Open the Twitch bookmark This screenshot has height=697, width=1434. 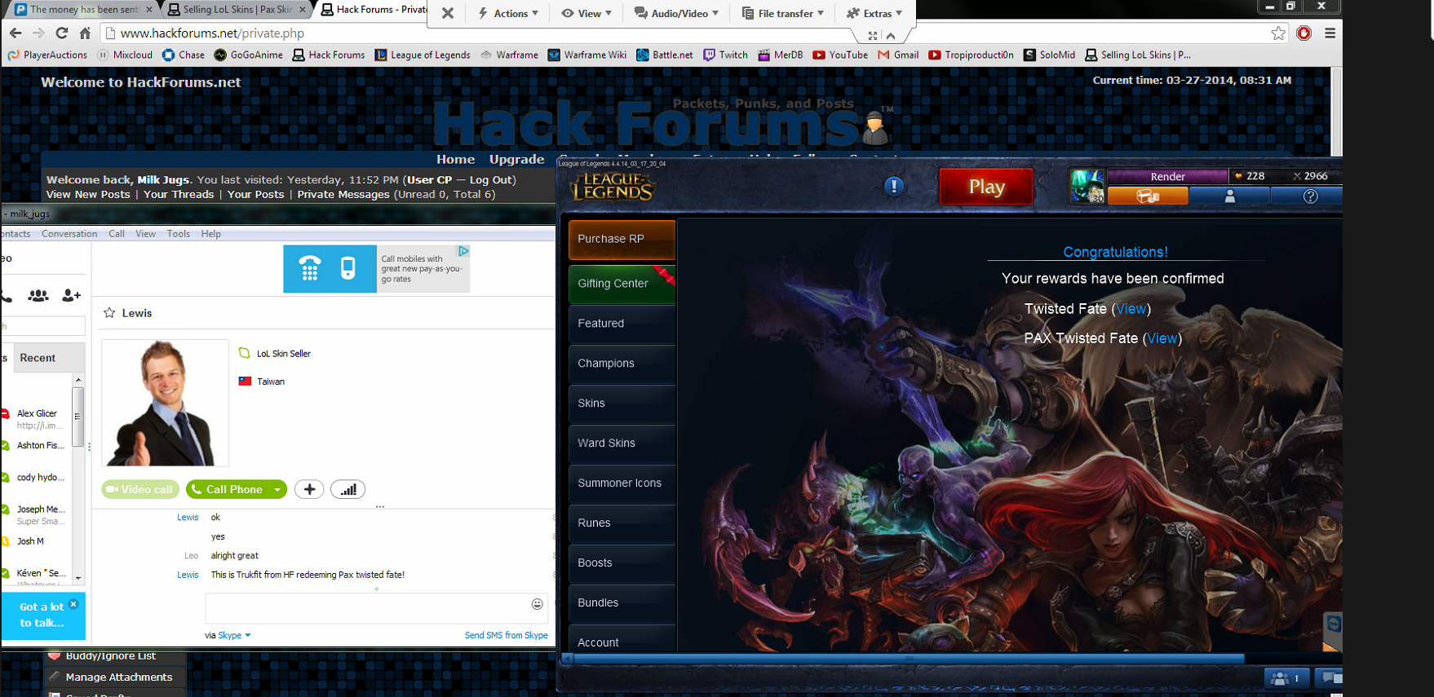click(725, 55)
